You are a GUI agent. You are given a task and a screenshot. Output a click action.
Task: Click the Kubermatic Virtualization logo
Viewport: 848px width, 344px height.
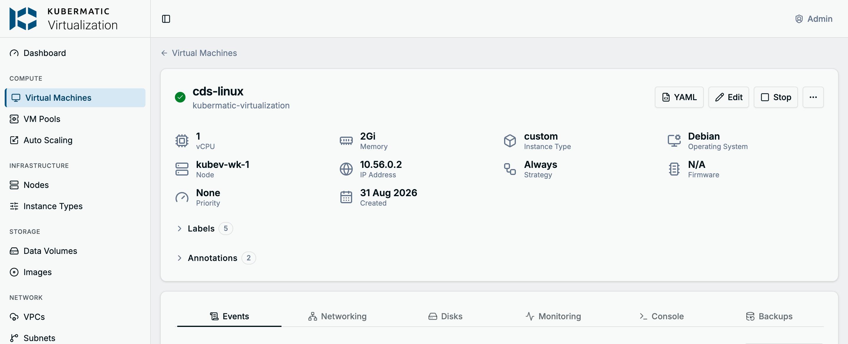(64, 19)
